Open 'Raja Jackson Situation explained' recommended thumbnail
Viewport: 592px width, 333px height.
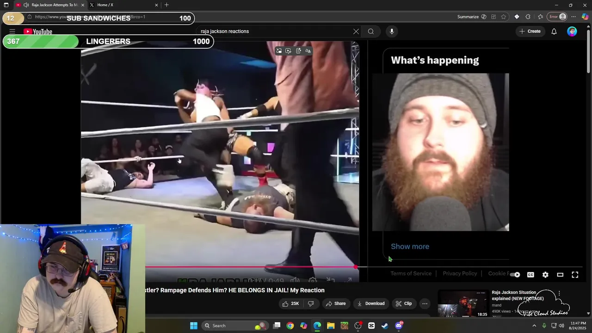point(463,303)
